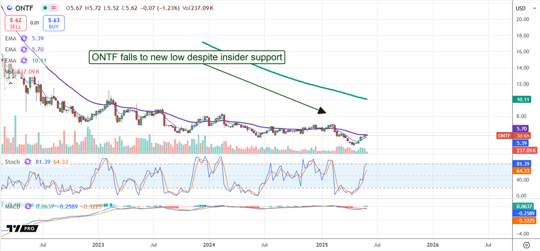Click MACD signal value −0.3225 in legend

click(91, 206)
